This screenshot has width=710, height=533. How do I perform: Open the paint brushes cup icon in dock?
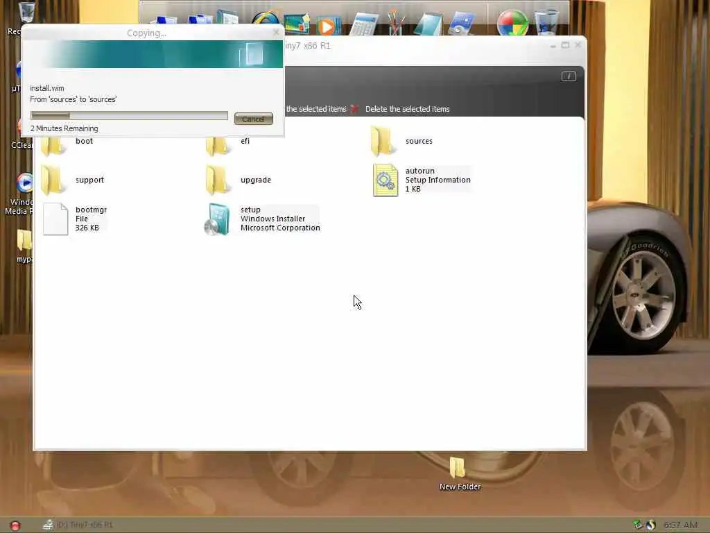coord(395,23)
